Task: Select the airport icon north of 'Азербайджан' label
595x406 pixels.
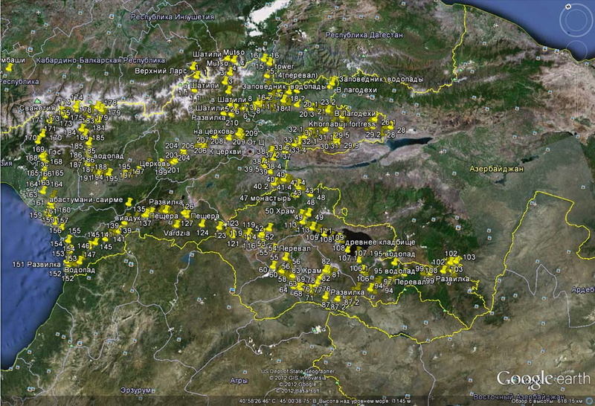Action: click(x=441, y=152)
